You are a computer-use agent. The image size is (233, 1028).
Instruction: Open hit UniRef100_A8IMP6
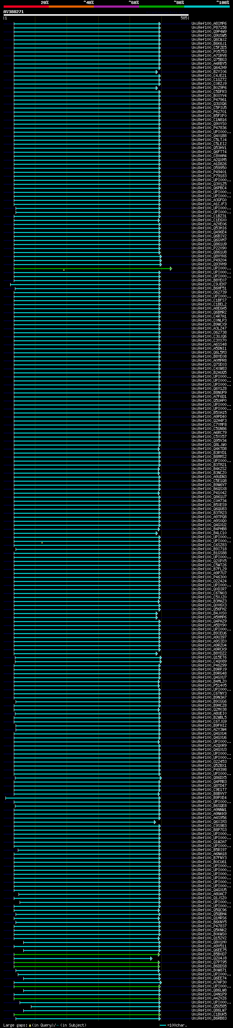coord(209,24)
